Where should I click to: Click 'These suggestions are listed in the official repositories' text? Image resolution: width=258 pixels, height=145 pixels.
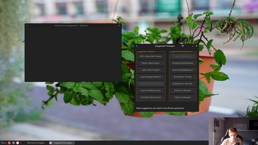(x=160, y=108)
